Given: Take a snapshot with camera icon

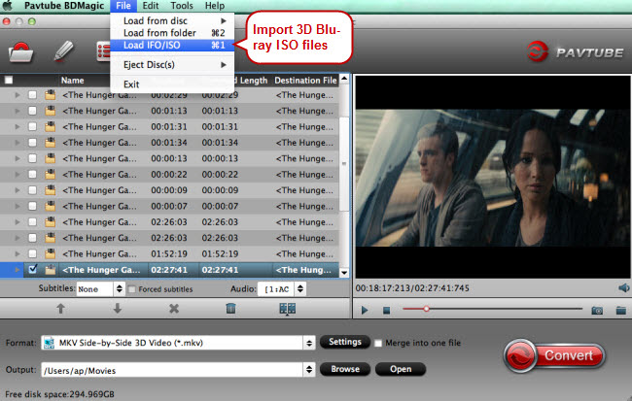Looking at the screenshot, I should (597, 310).
